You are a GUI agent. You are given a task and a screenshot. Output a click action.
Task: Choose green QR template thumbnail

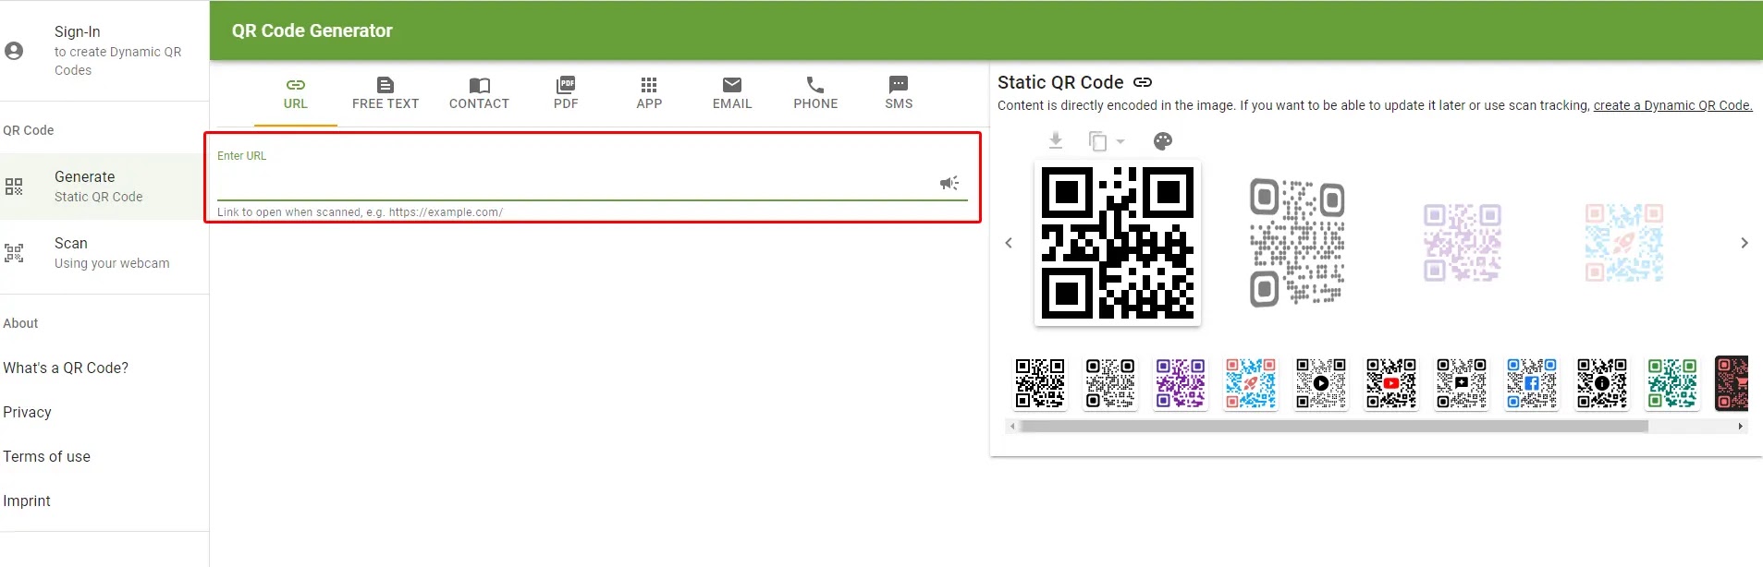pos(1672,383)
